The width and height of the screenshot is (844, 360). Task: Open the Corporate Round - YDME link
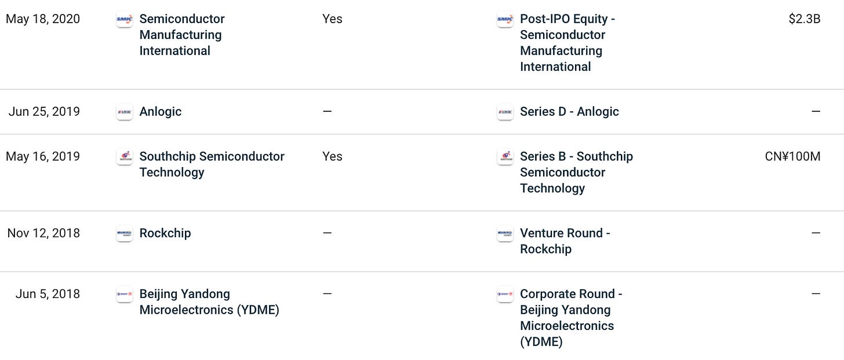[x=570, y=318]
